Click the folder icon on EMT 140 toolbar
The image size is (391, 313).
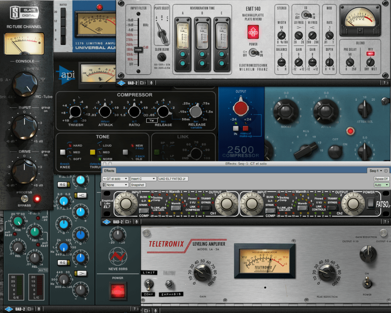click(143, 83)
